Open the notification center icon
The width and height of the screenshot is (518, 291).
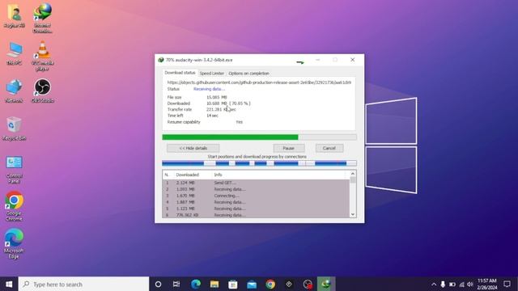(x=507, y=284)
